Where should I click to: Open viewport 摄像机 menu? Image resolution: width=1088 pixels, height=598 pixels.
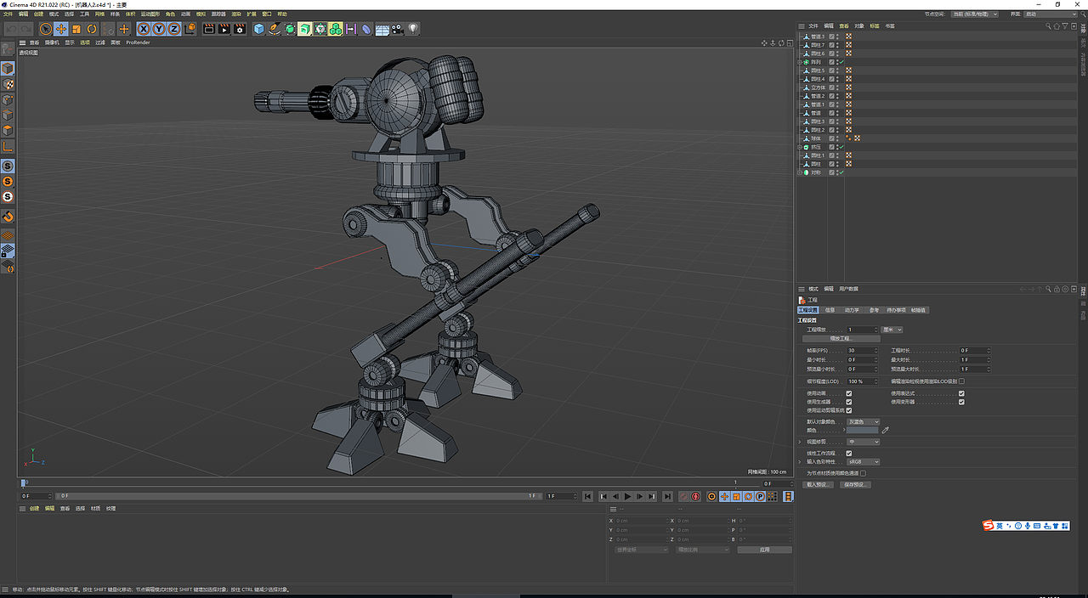[x=52, y=42]
